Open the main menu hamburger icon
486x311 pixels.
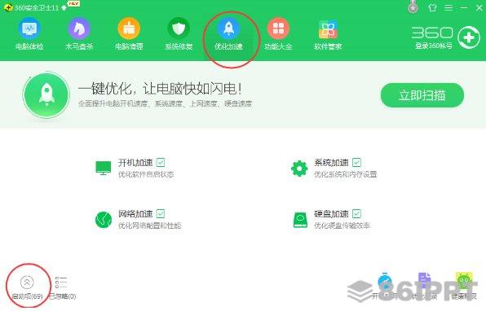coord(448,7)
